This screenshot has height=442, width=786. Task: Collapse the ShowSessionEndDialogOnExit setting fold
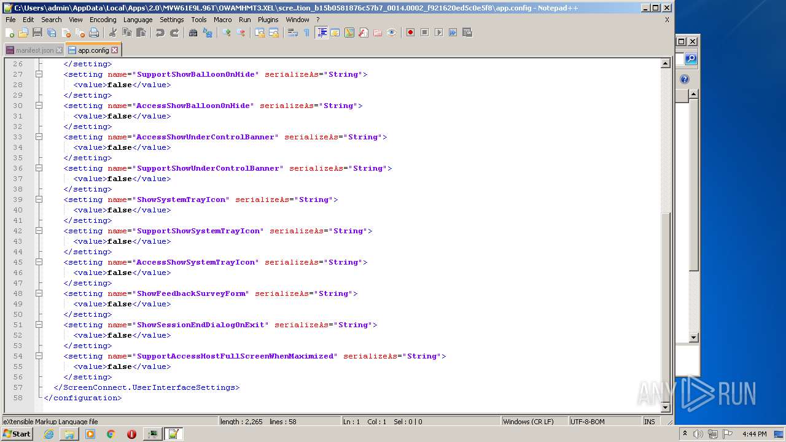click(39, 325)
